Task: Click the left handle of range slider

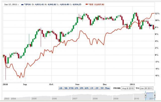Action: tap(146, 95)
